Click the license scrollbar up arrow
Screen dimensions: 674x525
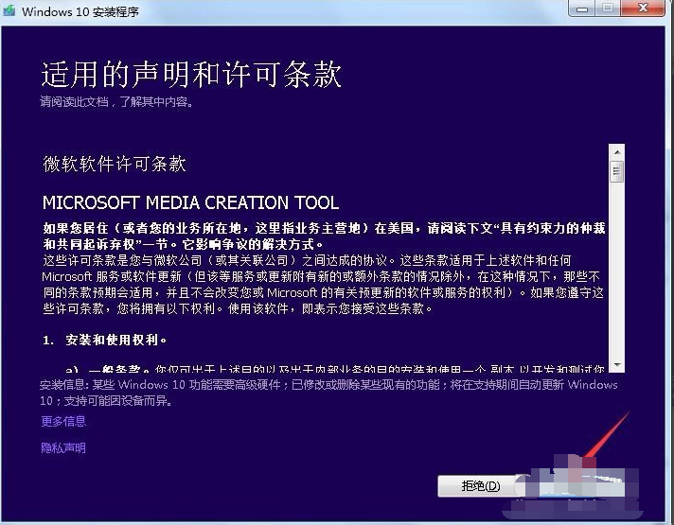(617, 152)
